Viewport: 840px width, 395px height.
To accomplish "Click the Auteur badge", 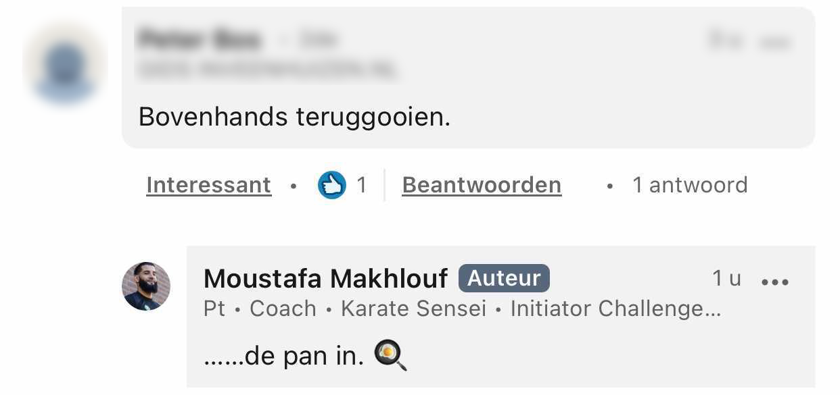I will coord(504,278).
